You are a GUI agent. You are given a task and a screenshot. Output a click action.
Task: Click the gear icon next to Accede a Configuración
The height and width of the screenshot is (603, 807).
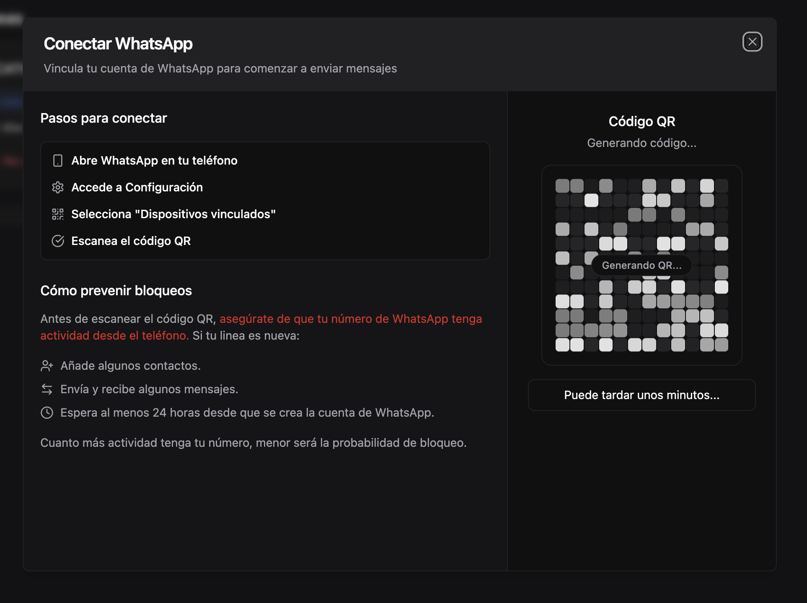58,188
